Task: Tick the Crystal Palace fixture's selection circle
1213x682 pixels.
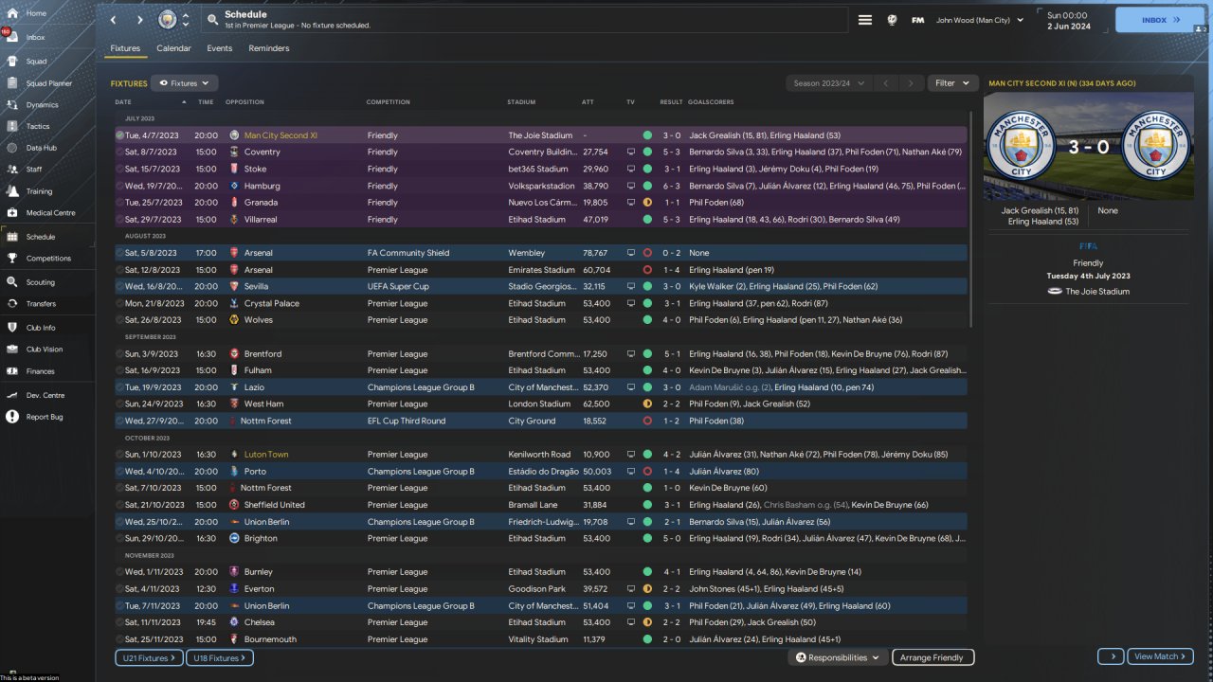Action: [120, 303]
